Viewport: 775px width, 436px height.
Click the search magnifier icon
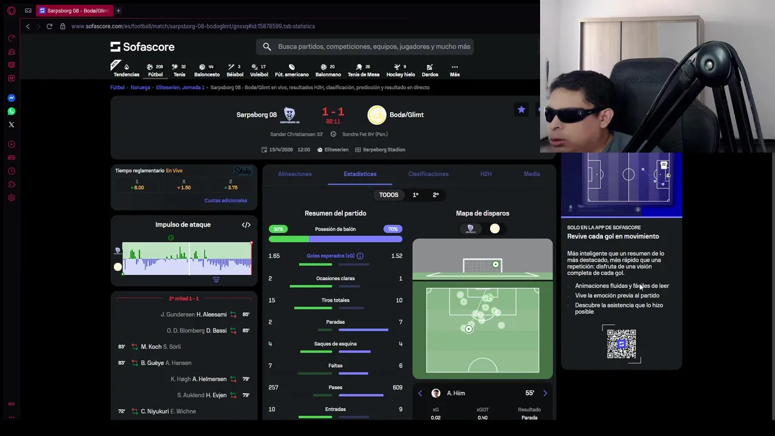pos(267,47)
